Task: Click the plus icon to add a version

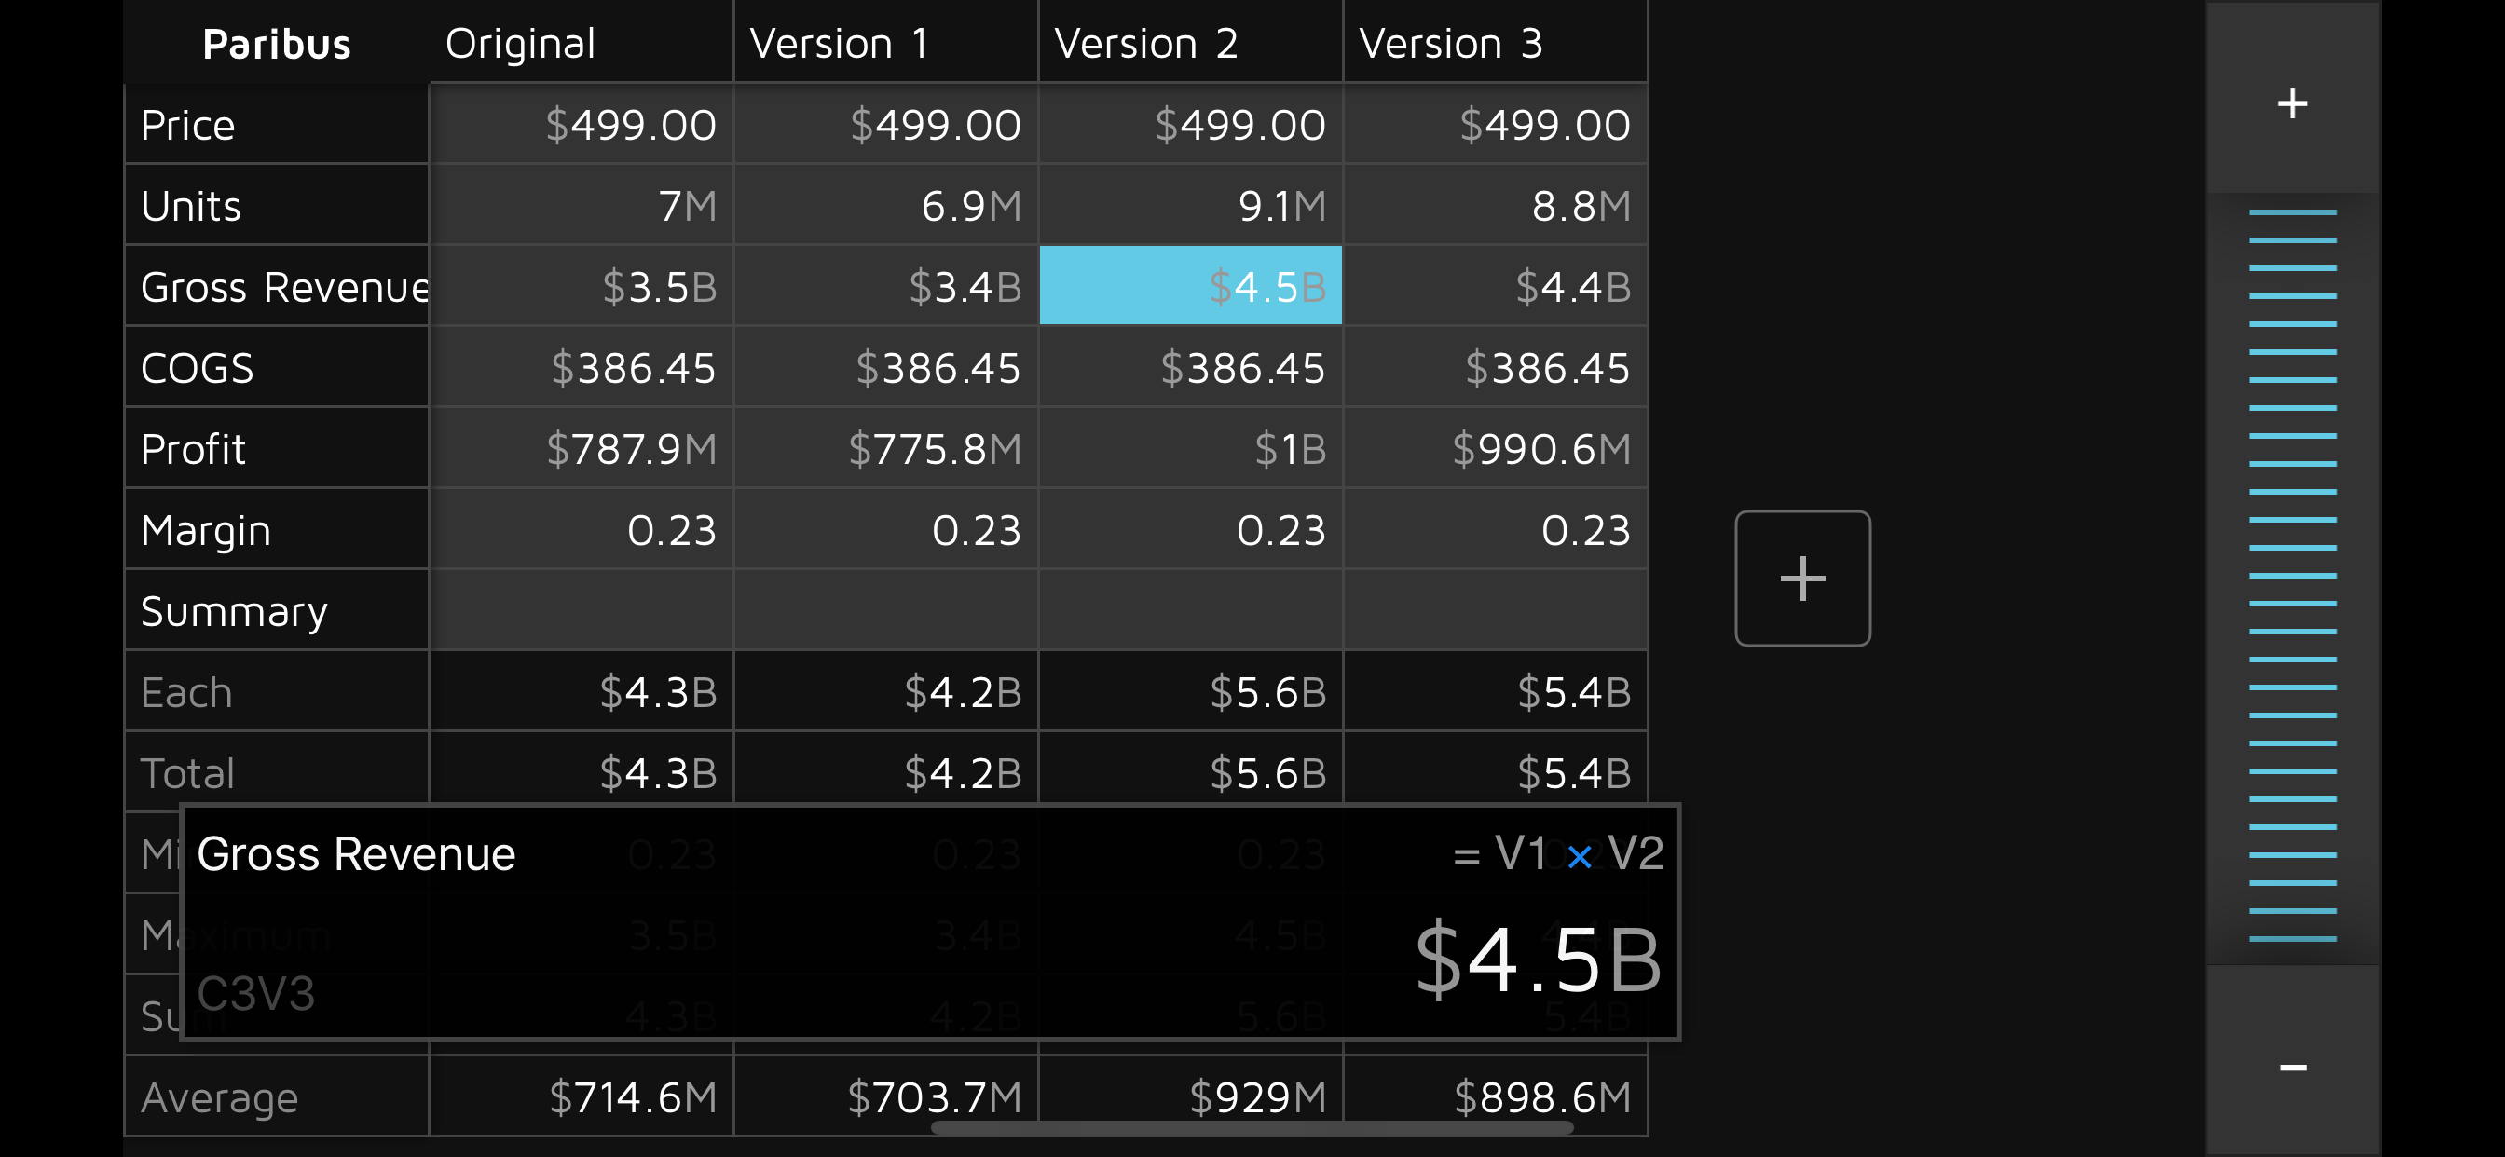Action: 1802,578
